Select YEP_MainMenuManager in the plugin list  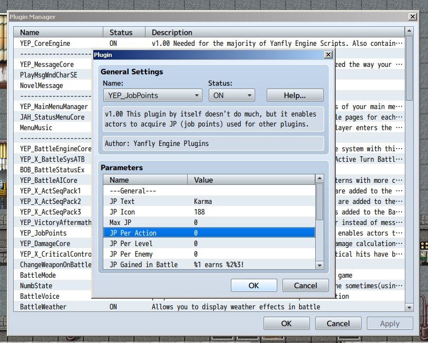pos(54,106)
